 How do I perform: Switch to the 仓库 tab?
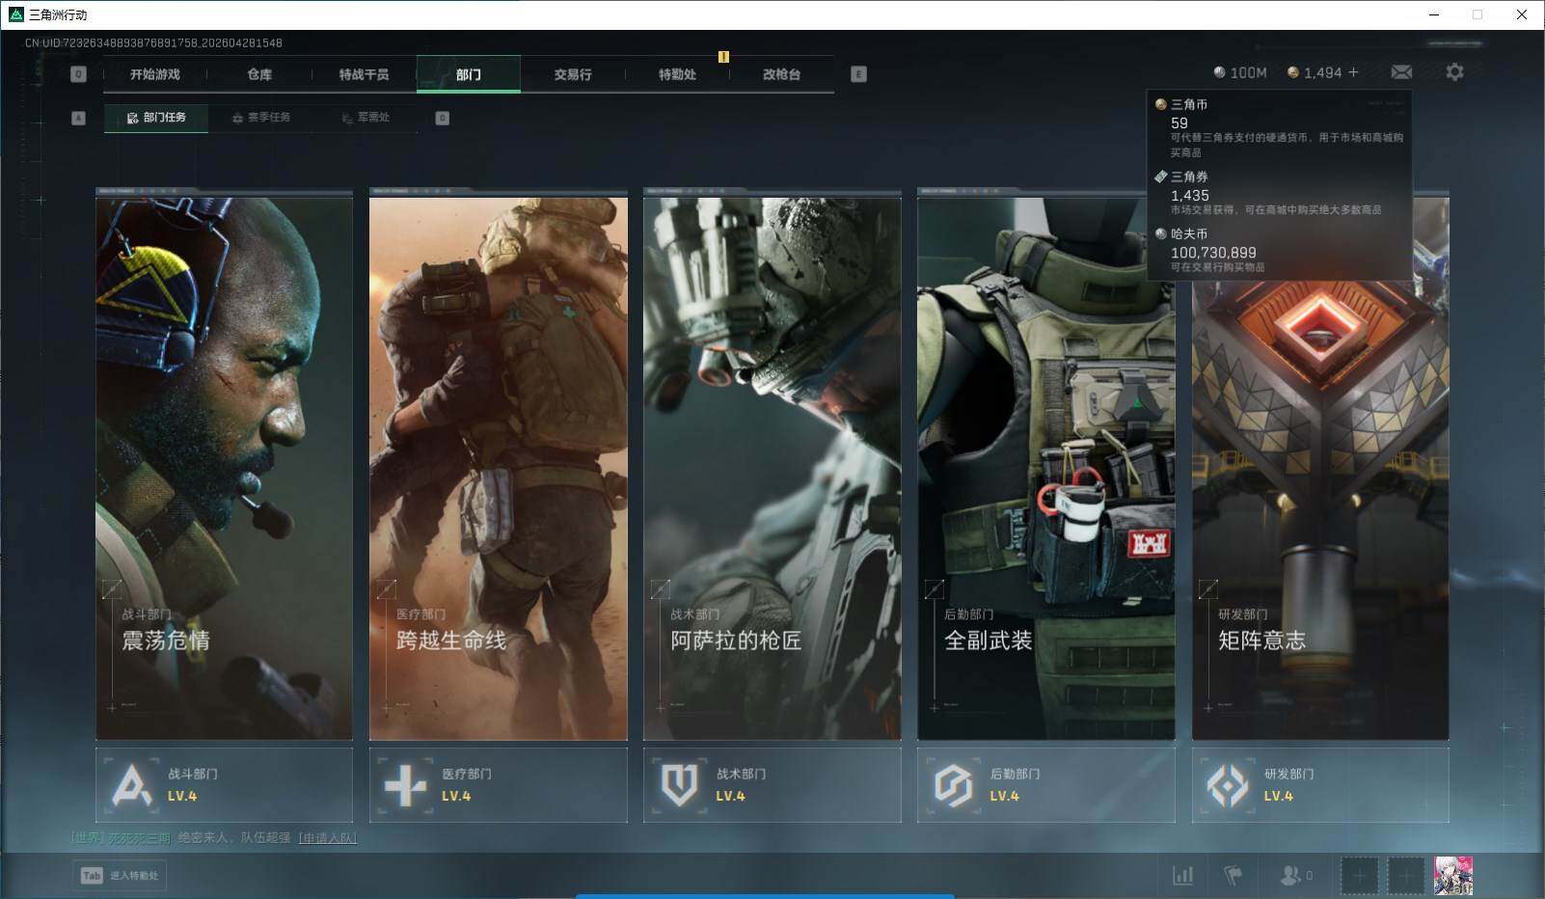point(259,74)
